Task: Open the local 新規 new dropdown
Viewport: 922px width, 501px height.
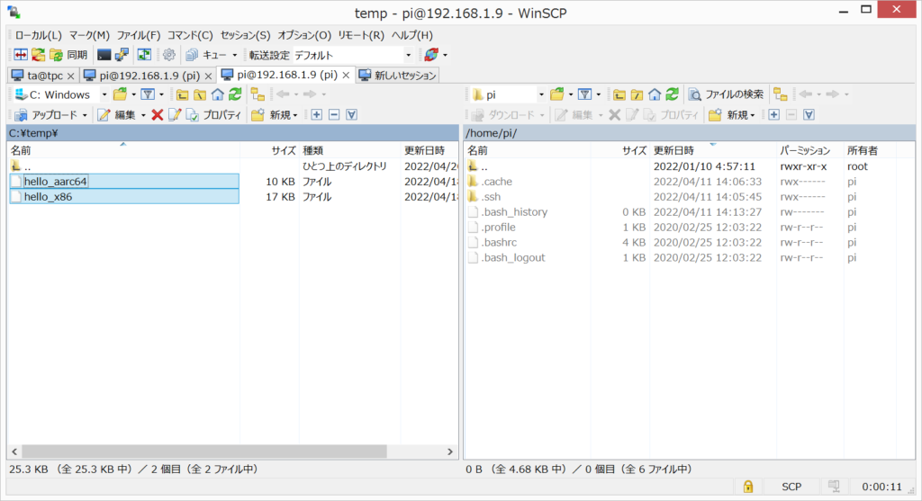Action: [x=276, y=115]
